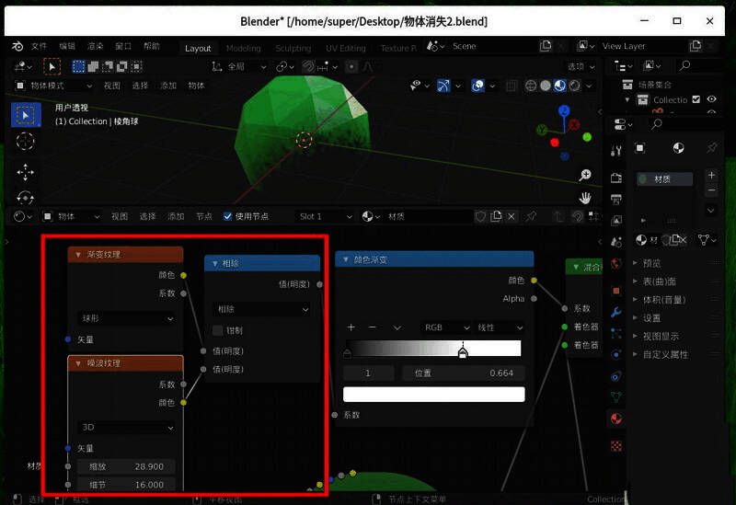The width and height of the screenshot is (736, 505).
Task: Open the 3D noise dimensions dropdown
Action: tap(127, 427)
